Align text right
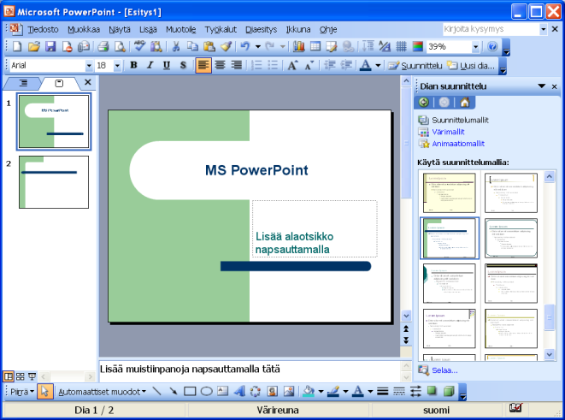Image resolution: width=565 pixels, height=420 pixels. point(237,65)
